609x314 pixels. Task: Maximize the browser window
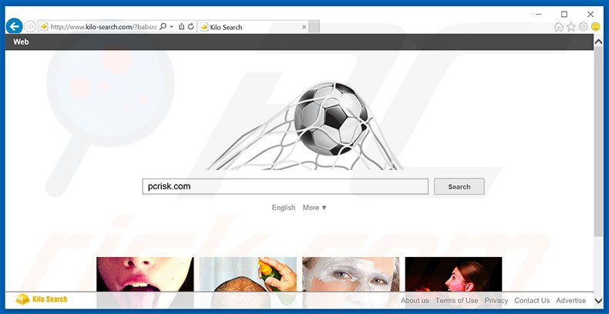point(564,15)
